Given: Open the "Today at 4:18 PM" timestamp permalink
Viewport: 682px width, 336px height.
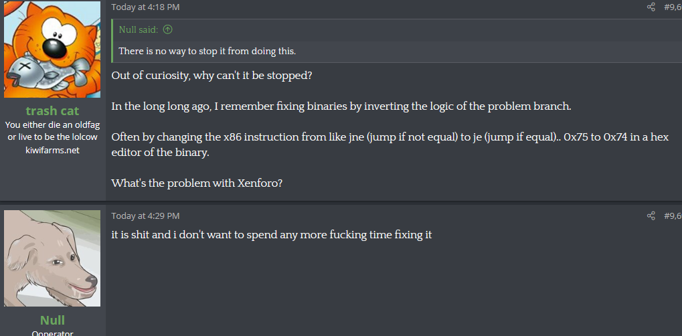Looking at the screenshot, I should (145, 7).
